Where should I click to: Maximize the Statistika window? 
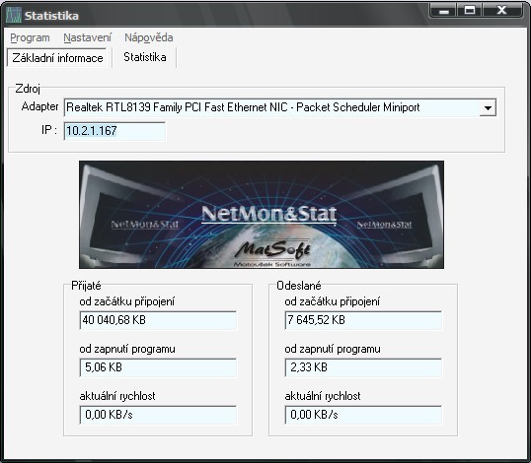point(470,11)
